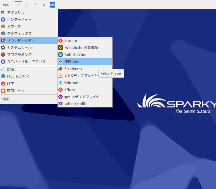Open the インターネット submenu
This screenshot has width=216, height=189.
(x=29, y=19)
